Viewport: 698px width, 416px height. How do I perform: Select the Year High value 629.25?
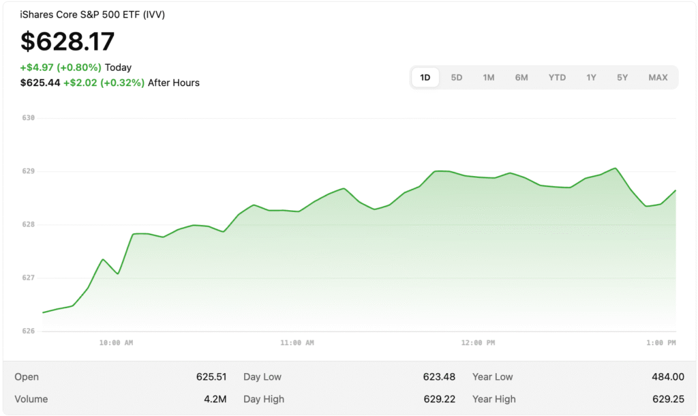[x=668, y=399]
